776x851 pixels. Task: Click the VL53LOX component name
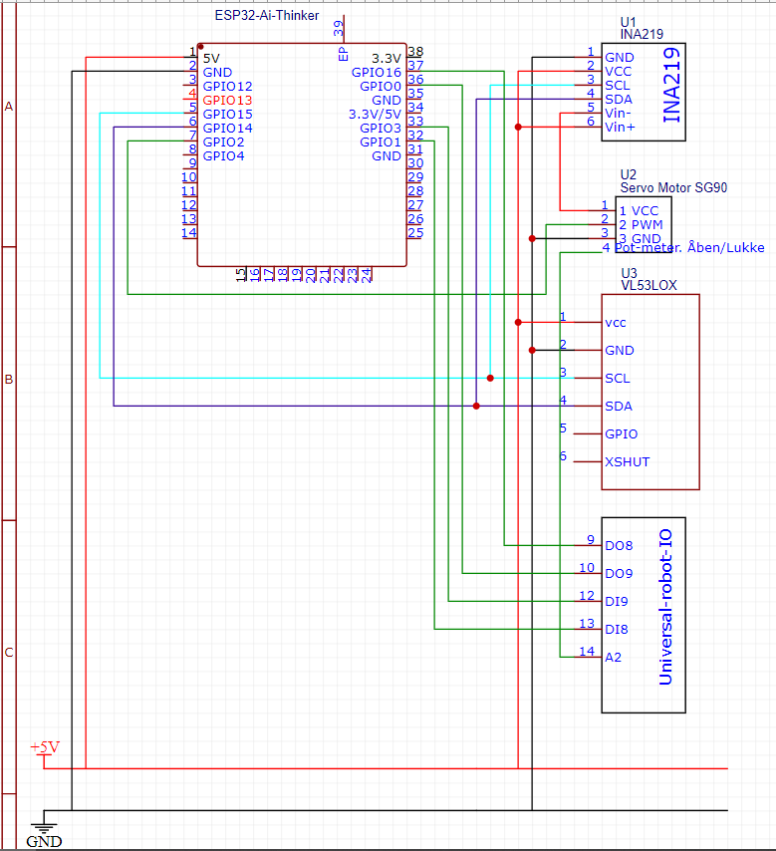pos(648,285)
